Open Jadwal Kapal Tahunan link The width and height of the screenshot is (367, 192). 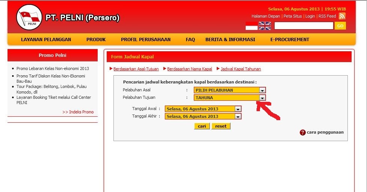(x=241, y=69)
